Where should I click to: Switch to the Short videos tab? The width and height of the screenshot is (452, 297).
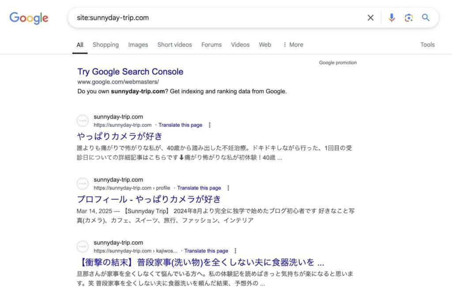click(x=175, y=45)
